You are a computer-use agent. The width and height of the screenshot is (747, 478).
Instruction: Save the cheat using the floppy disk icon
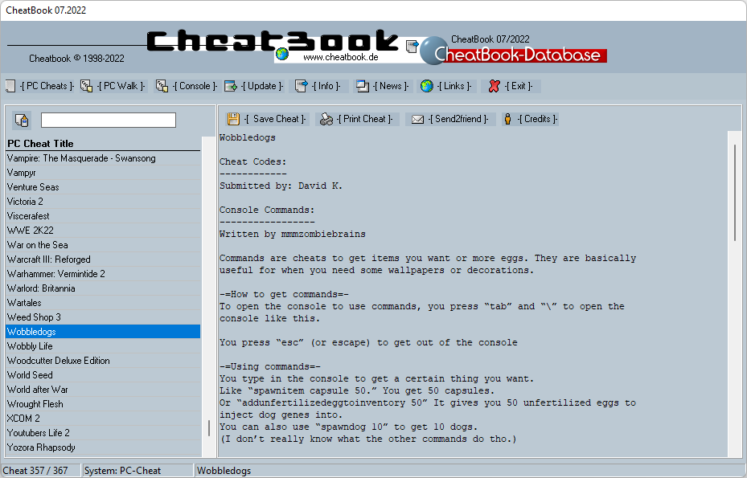[234, 118]
